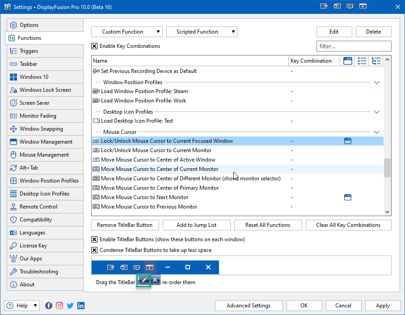Screen dimensions: 405x315
Task: Click the X remove icon beside pencil
Action: (x=155, y=280)
